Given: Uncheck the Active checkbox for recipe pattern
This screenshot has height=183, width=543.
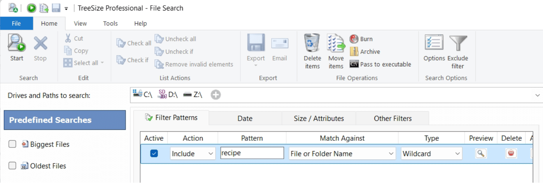Looking at the screenshot, I should point(154,154).
